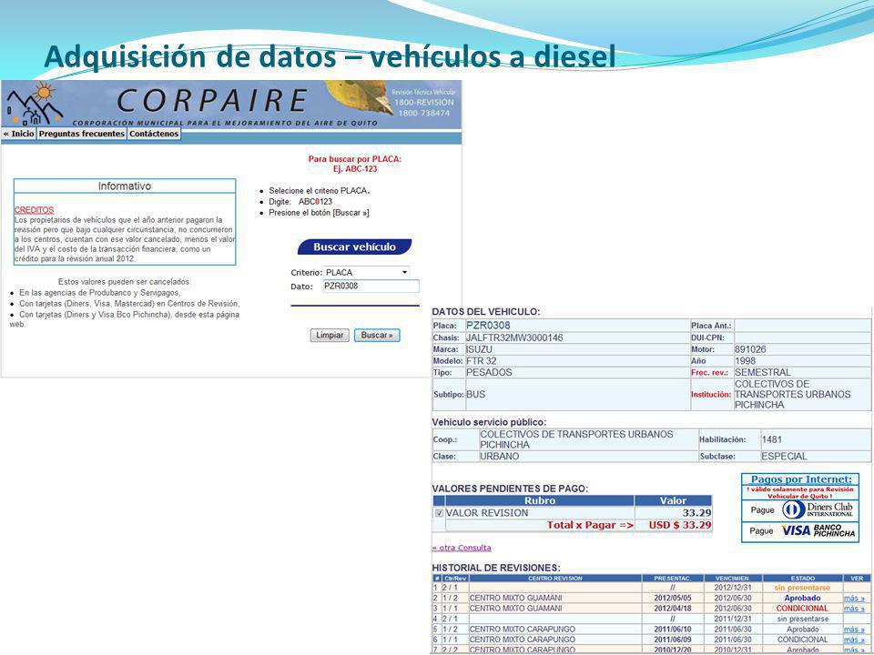Select the Modelo value FTR 32
This screenshot has width=874, height=655.
pyautogui.click(x=481, y=361)
